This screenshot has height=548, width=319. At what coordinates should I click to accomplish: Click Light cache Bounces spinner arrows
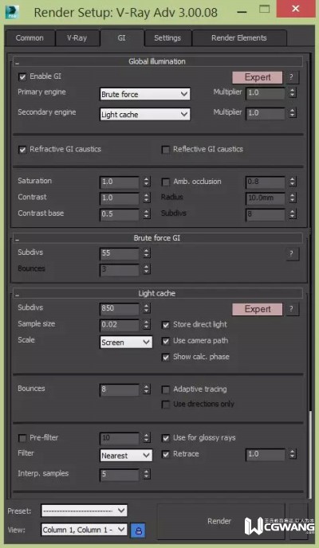tap(147, 389)
